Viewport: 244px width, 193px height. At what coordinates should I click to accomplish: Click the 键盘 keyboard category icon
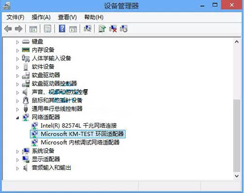26,42
